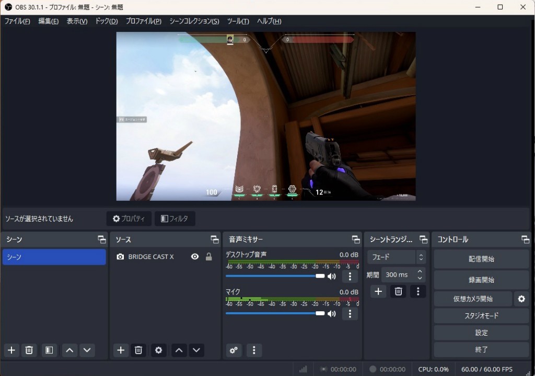Viewport: 535px width, 376px height.
Task: Open the ツール(T) menu
Action: (238, 21)
